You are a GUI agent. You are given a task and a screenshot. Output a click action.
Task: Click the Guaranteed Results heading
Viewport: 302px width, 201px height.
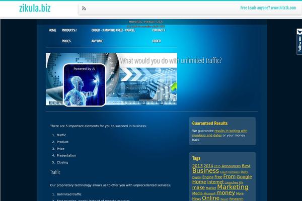pyautogui.click(x=210, y=123)
